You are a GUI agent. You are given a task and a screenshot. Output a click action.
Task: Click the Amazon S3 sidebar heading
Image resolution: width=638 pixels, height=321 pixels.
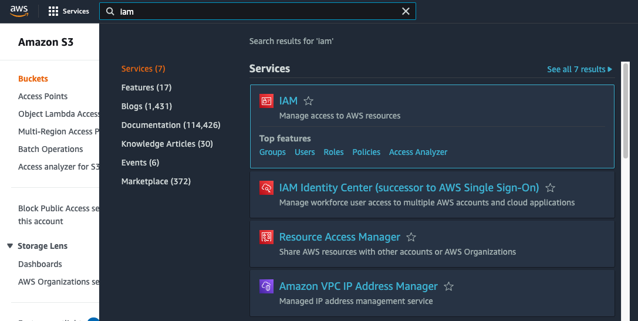pyautogui.click(x=46, y=42)
